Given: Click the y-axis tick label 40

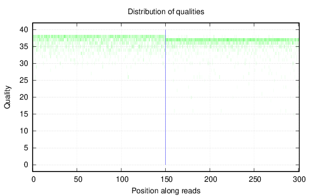Looking at the screenshot, I should (24, 30).
